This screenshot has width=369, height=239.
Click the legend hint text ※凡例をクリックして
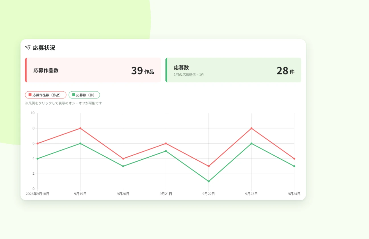[x=63, y=103]
